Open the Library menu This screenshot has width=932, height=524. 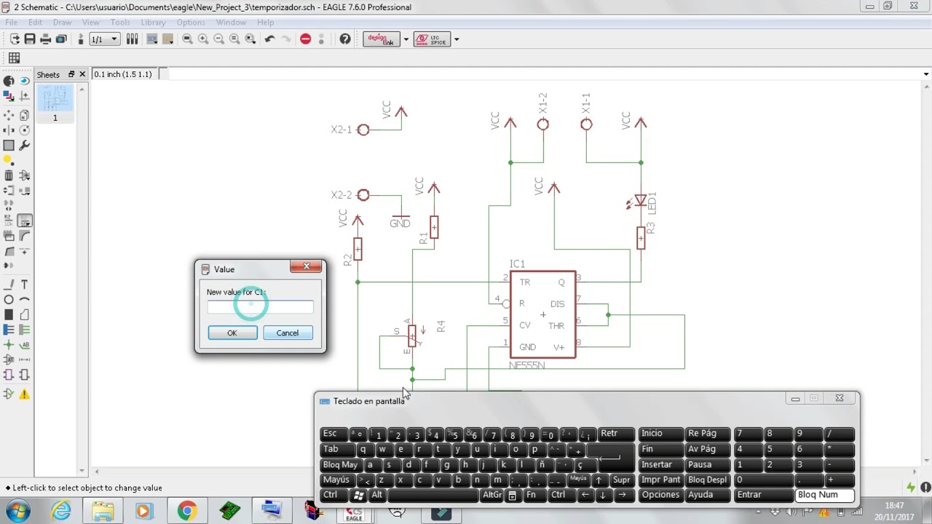click(x=153, y=23)
